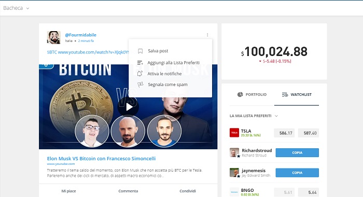Click the www.youtube.com source link

pos(61,164)
